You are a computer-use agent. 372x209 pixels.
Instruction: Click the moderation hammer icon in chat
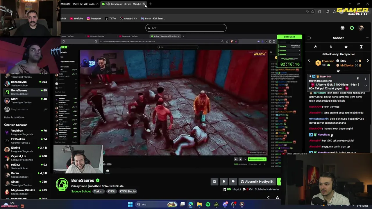(315, 47)
